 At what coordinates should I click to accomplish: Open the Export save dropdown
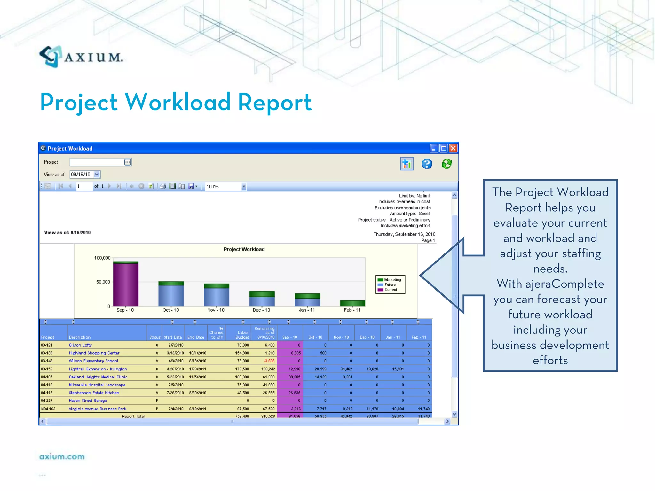point(193,186)
